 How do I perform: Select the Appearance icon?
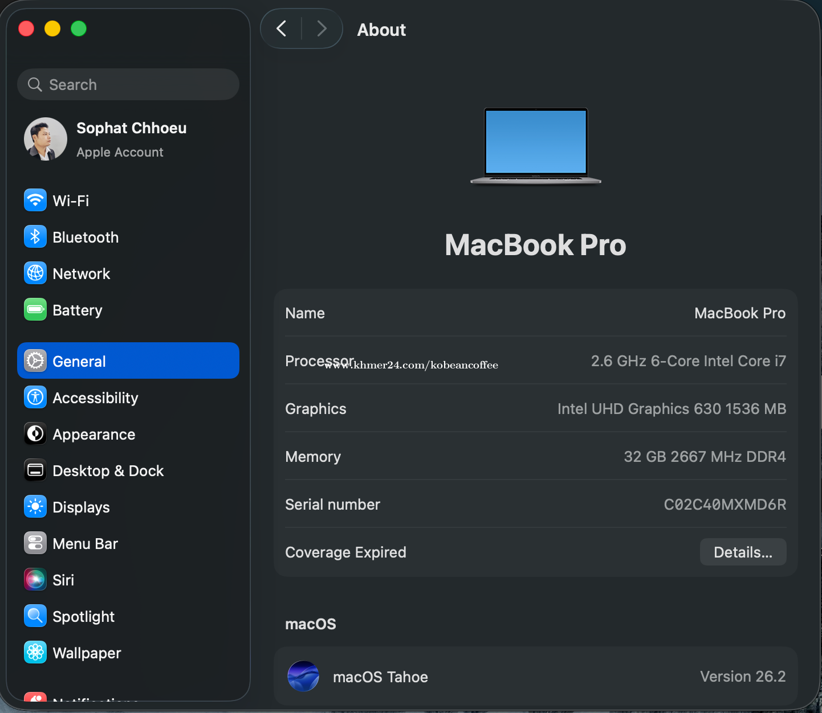(35, 434)
